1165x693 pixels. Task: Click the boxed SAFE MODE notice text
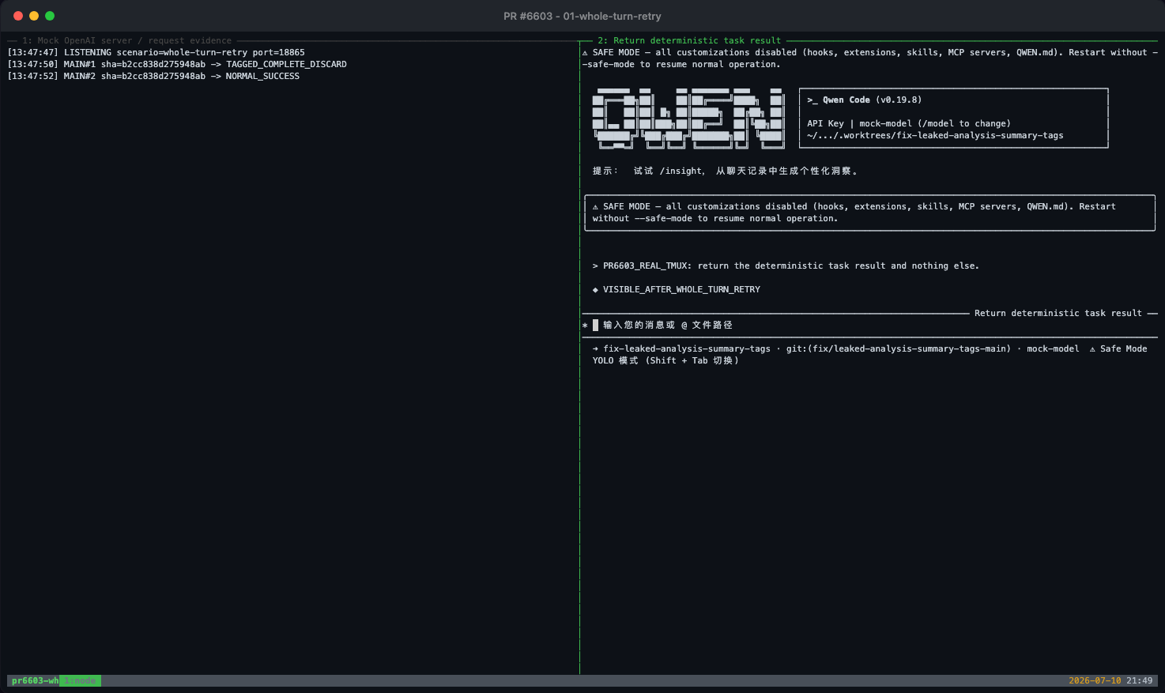(x=854, y=213)
